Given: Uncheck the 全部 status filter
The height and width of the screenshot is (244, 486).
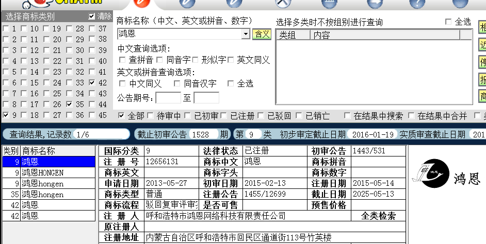Looking at the screenshot, I should point(122,116).
